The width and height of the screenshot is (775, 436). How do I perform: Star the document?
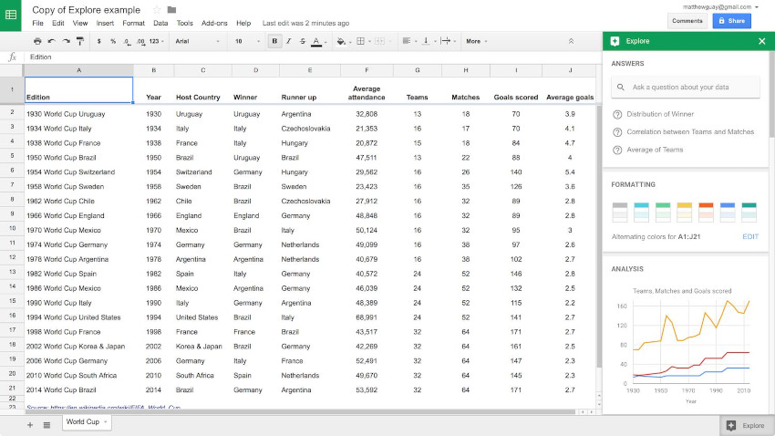pyautogui.click(x=157, y=10)
